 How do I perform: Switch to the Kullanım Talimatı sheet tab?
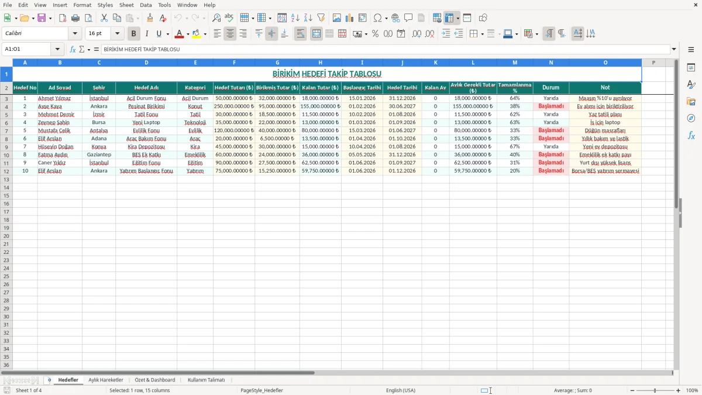(x=206, y=380)
